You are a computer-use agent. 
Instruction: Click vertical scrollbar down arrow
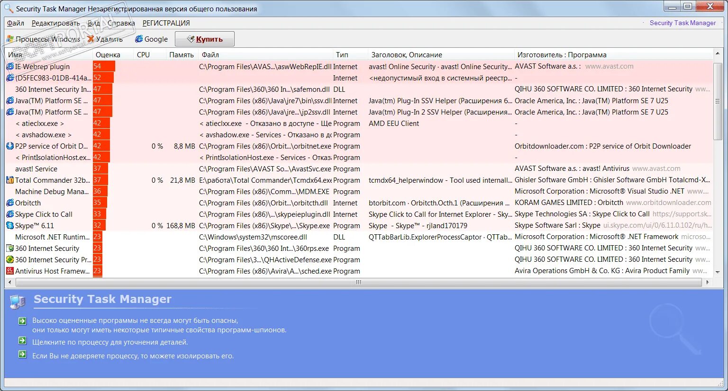click(718, 273)
